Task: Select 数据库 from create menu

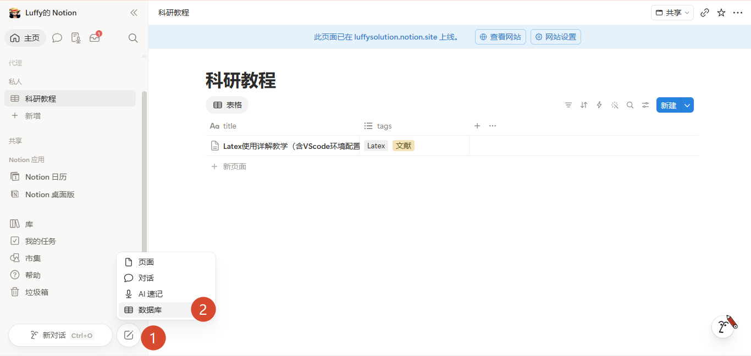Action: [x=166, y=310]
